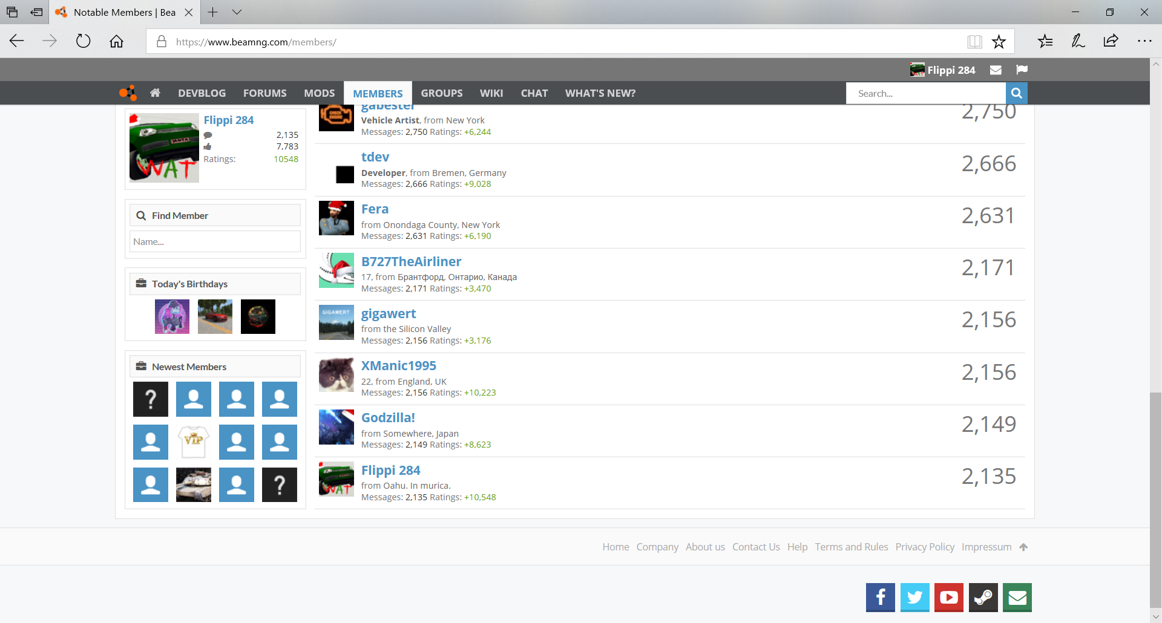The height and width of the screenshot is (623, 1162).
Task: Open the CHAT nav item
Action: coord(534,93)
